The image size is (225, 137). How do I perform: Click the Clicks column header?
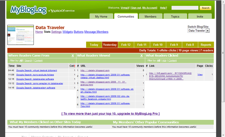tap(208, 66)
